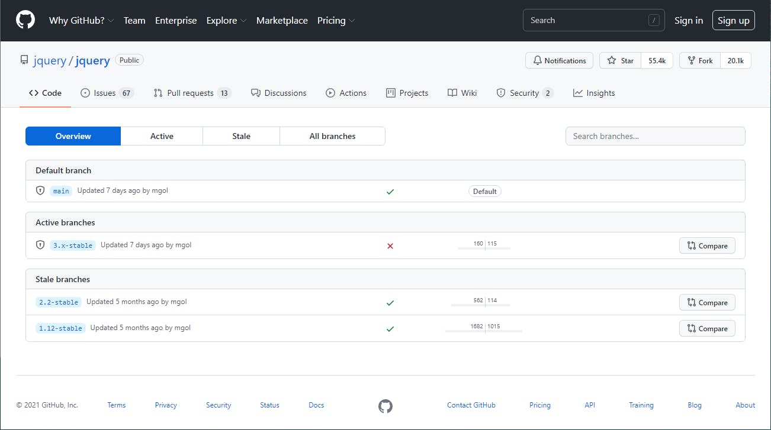Expand the Pricing dropdown in header
Viewport: 771px width, 430px height.
tap(336, 20)
